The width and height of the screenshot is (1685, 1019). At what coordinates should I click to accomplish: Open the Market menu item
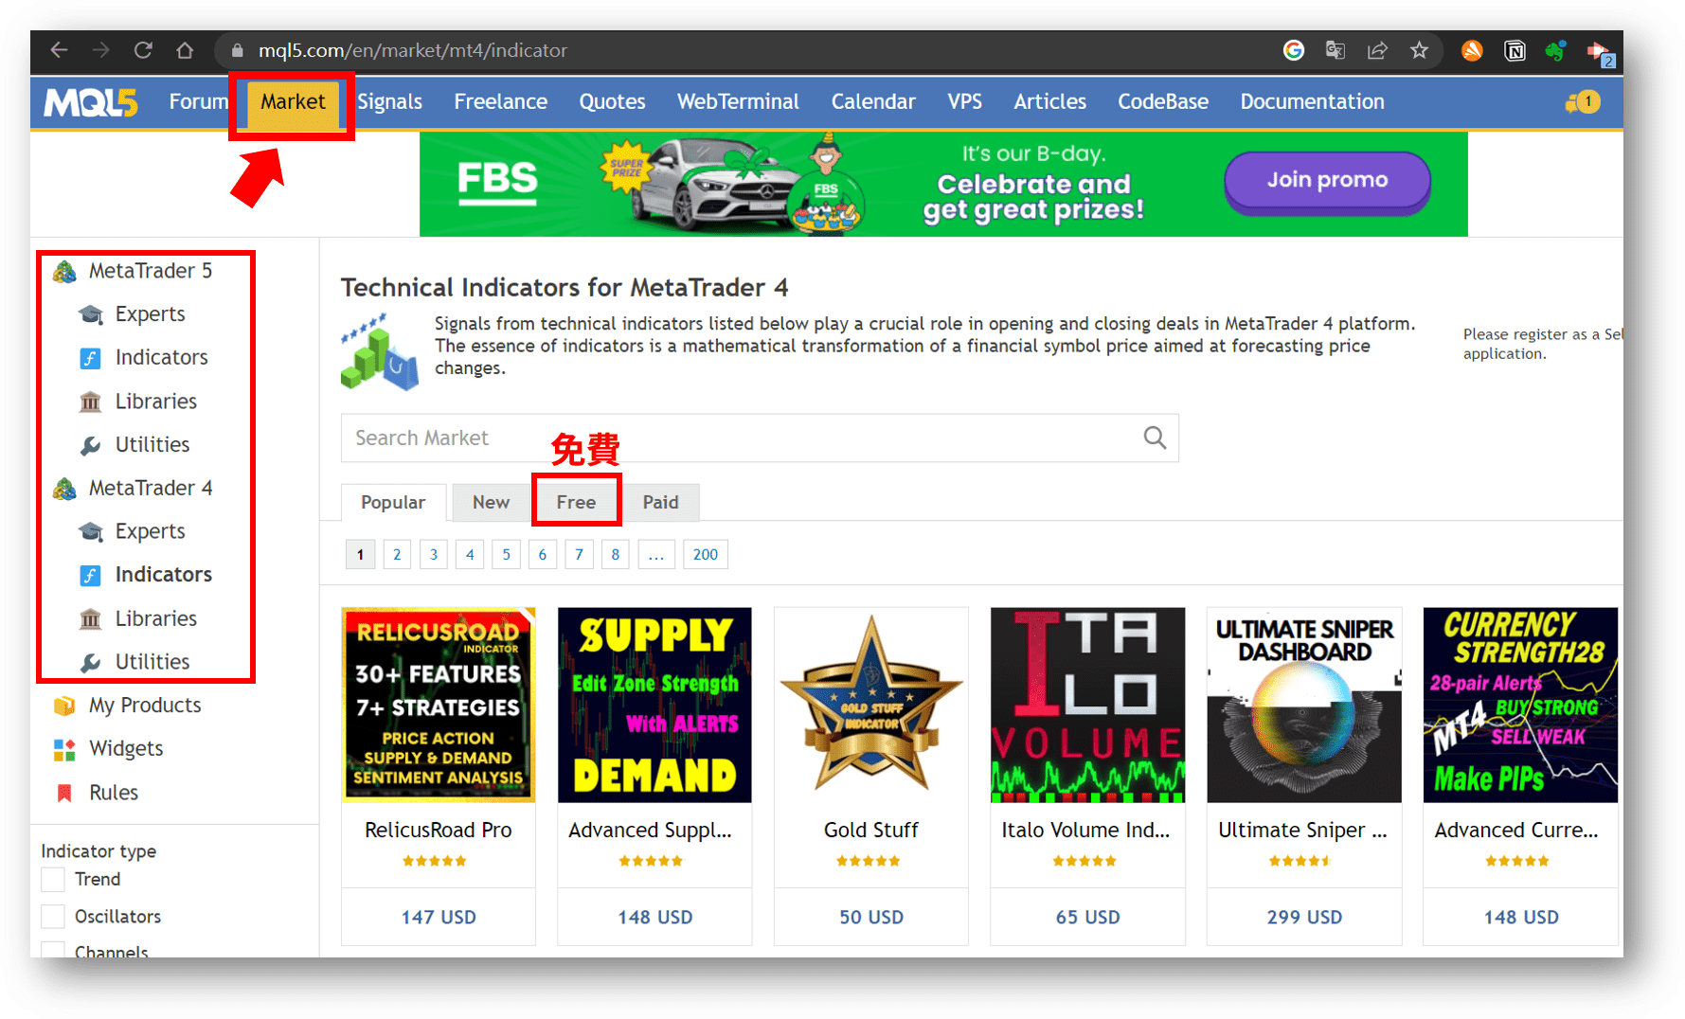pyautogui.click(x=293, y=102)
